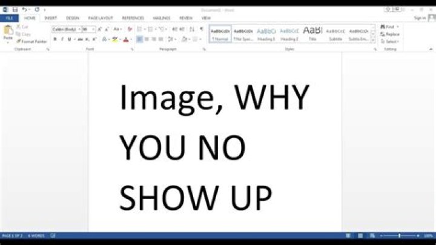This screenshot has width=436, height=245.
Task: Switch to the PAGE LAYOUT tab
Action: 101,18
